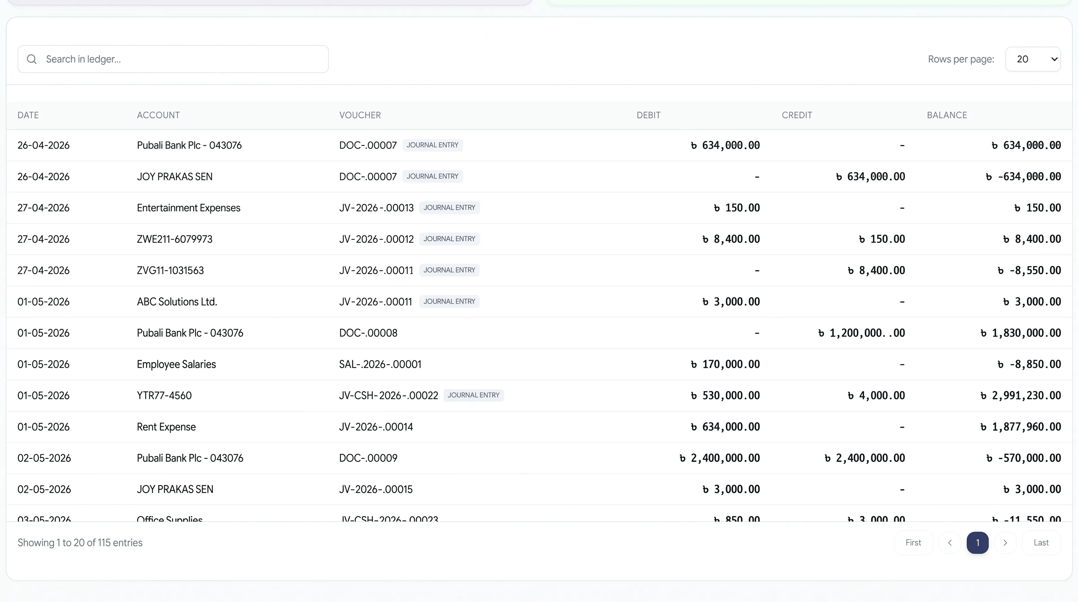Image resolution: width=1078 pixels, height=602 pixels.
Task: Click credit amount 1,200,000..00
Action: pyautogui.click(x=862, y=333)
